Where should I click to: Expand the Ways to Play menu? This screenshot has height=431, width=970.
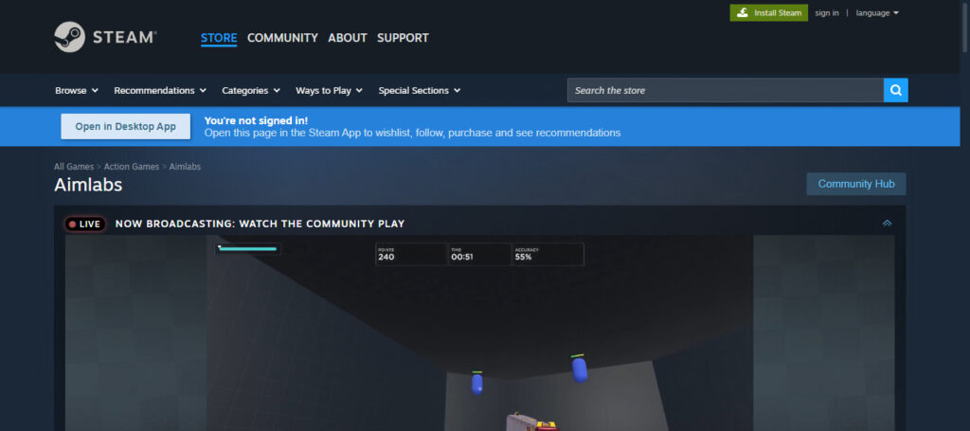coord(329,90)
